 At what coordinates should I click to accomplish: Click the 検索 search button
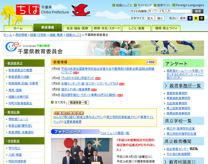[198, 11]
